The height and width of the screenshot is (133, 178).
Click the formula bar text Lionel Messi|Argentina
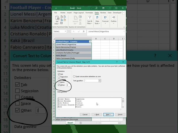[98, 31]
